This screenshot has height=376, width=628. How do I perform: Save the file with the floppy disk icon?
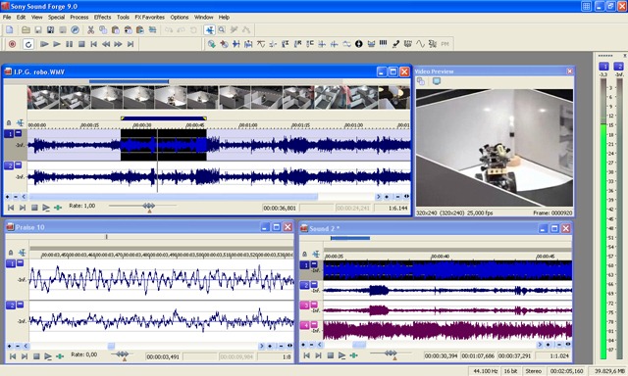click(x=38, y=30)
